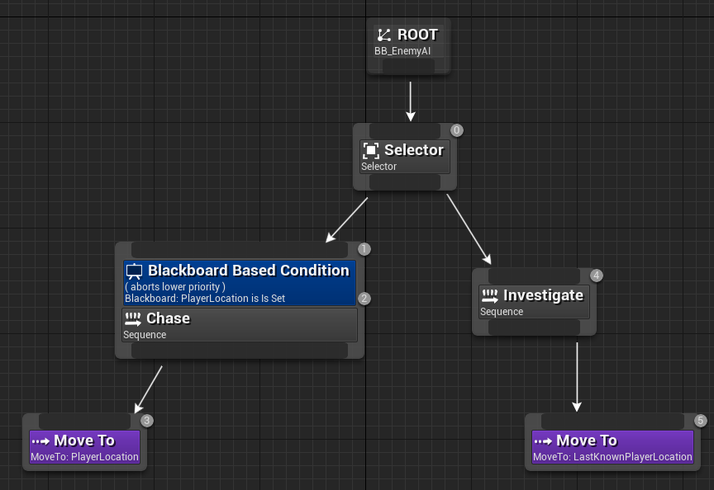Click the Move To PlayerLocation top input pin

tap(84, 422)
